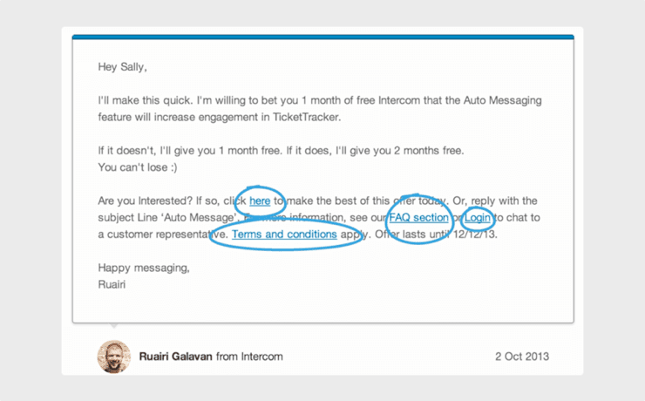Click the 2 Oct 2013 date stamp
Image resolution: width=645 pixels, height=401 pixels.
[521, 357]
